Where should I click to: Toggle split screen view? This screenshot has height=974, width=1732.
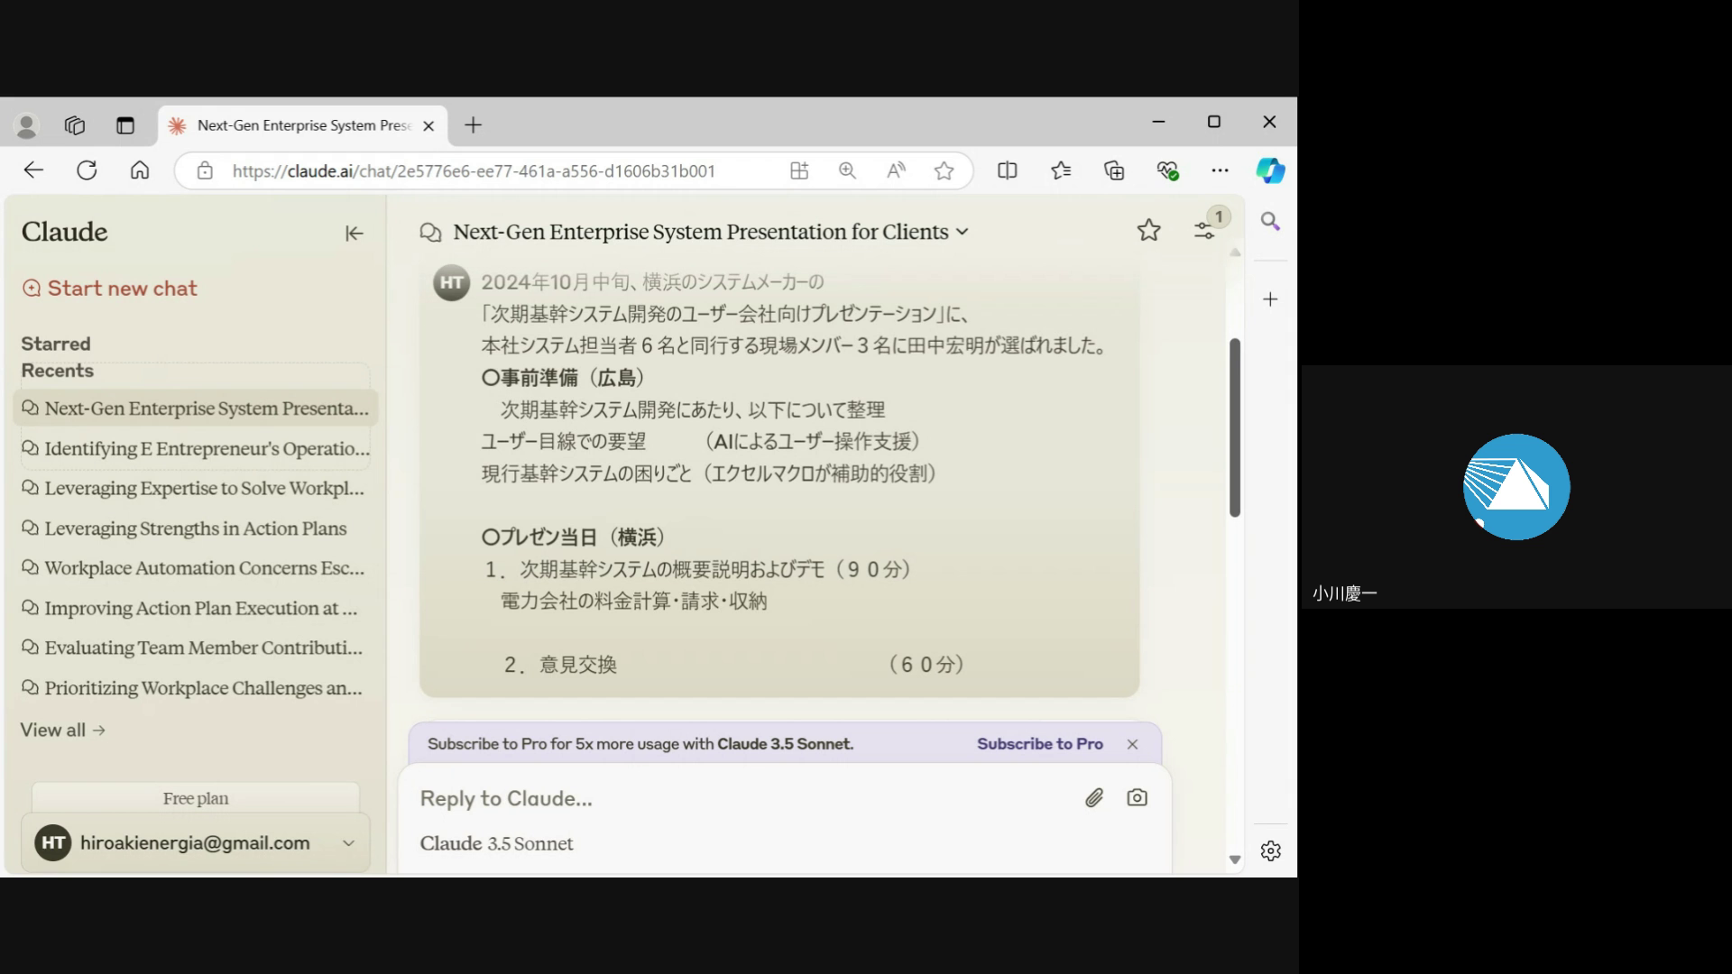click(x=1008, y=170)
